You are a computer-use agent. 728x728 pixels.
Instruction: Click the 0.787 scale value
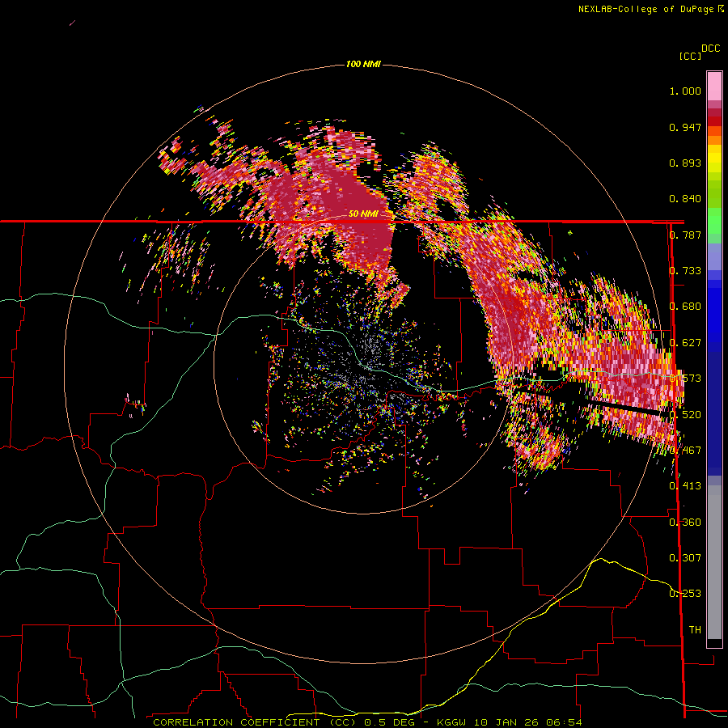coord(685,235)
